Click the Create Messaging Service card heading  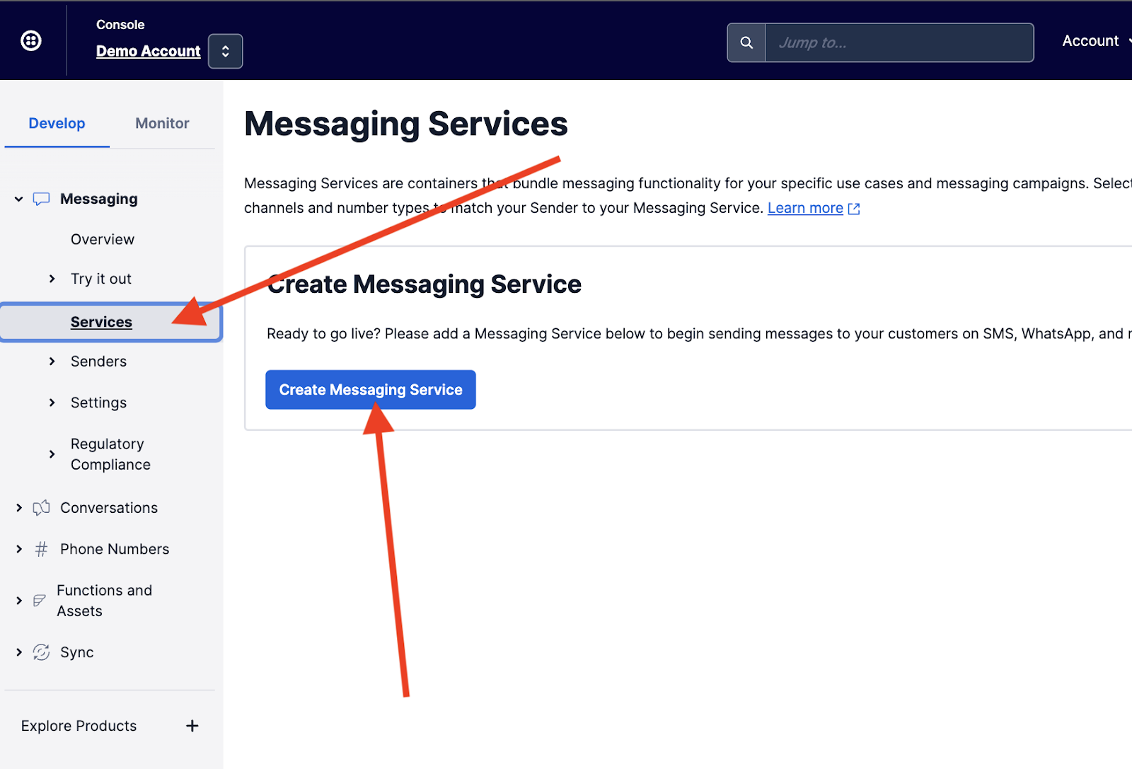[x=424, y=284]
